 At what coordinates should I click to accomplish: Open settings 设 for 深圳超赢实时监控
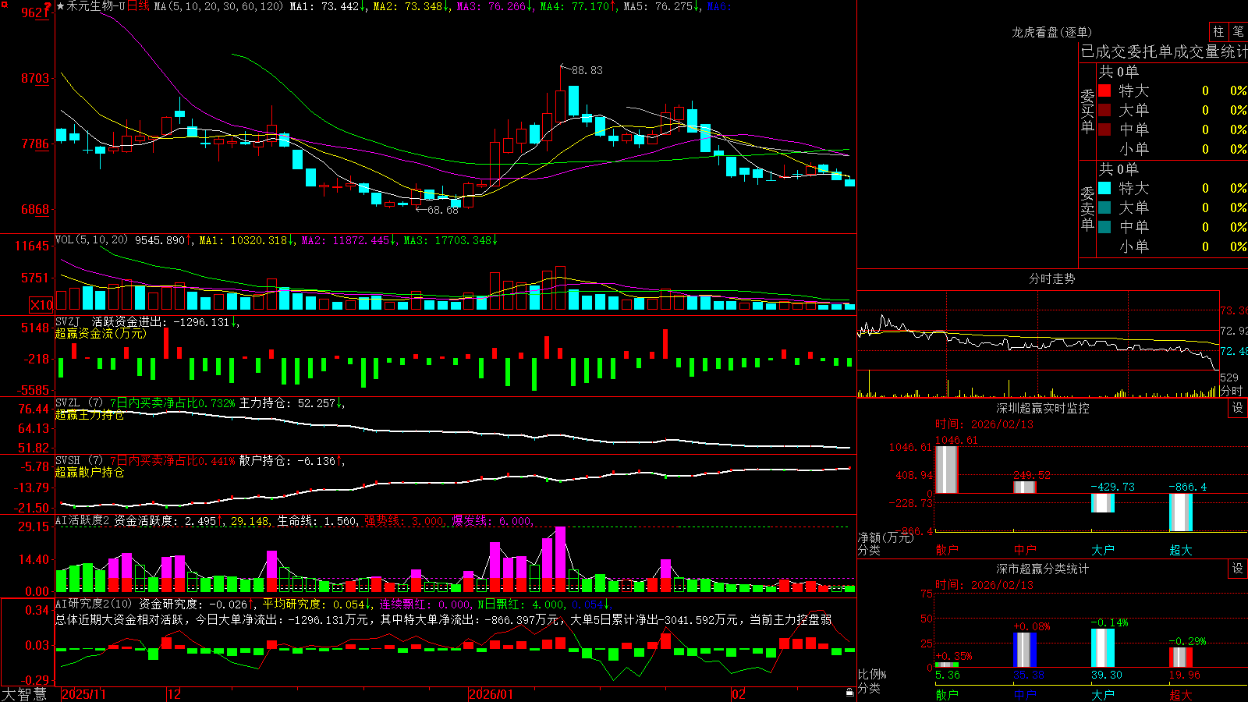1238,408
